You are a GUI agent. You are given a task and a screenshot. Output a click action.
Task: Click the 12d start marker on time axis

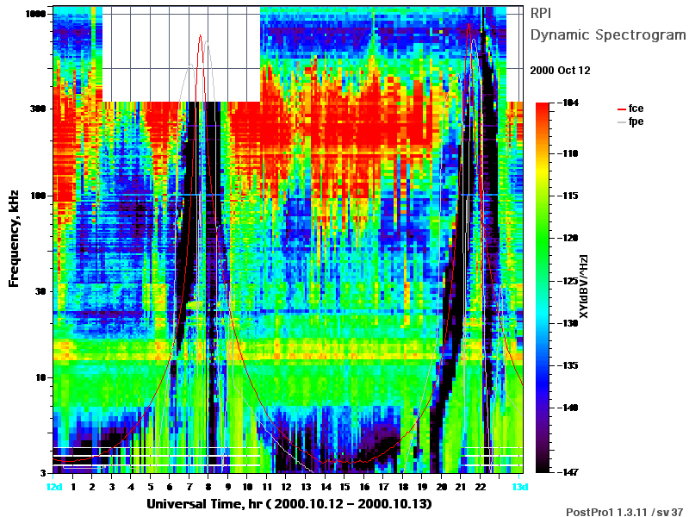[x=54, y=487]
